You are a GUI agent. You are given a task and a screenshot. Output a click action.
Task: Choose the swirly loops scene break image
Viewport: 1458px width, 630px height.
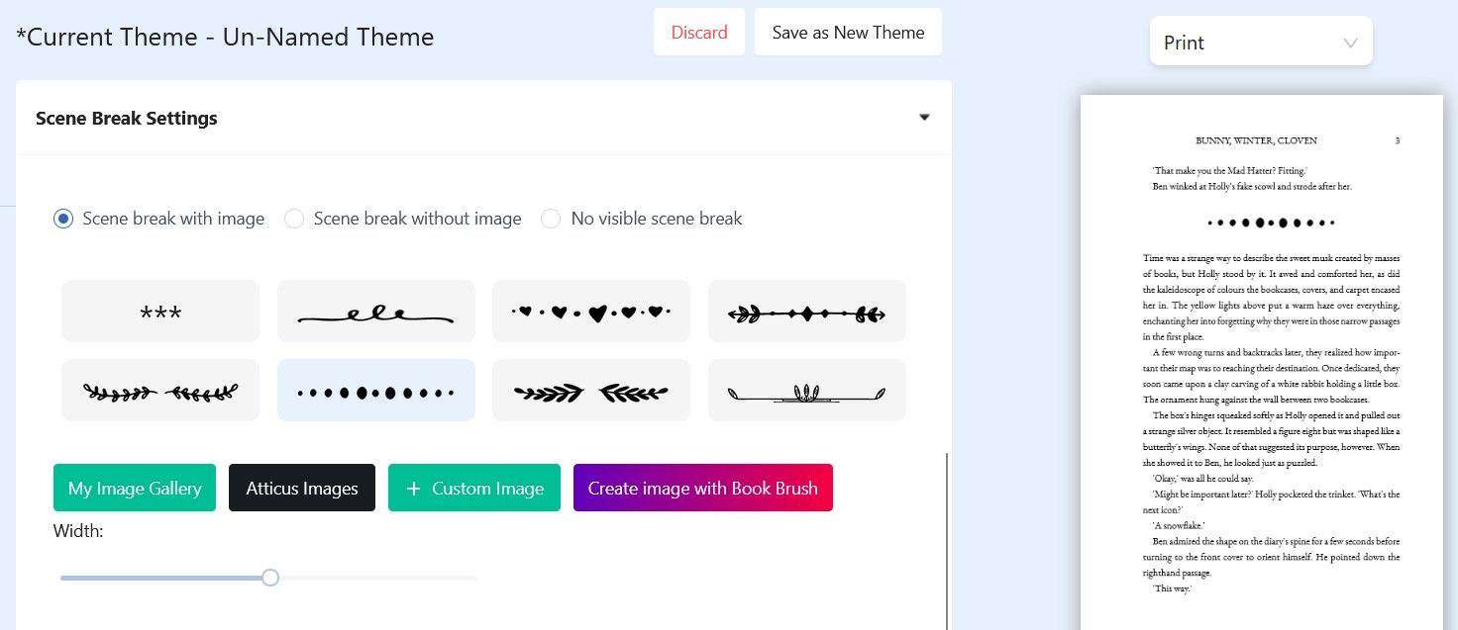click(375, 312)
